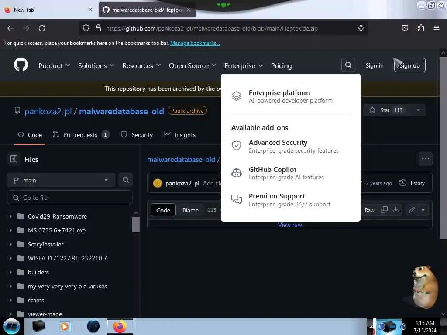Click the GitHub search magnifier icon

coord(348,65)
